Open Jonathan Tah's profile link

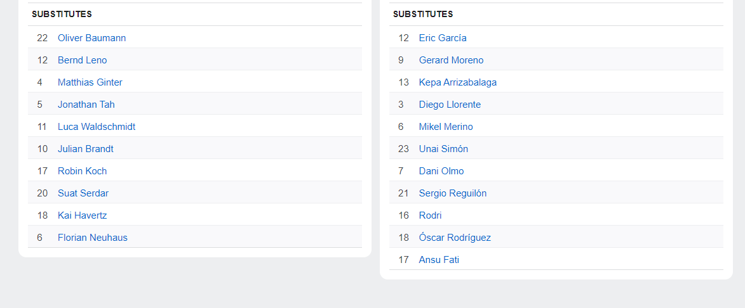86,105
